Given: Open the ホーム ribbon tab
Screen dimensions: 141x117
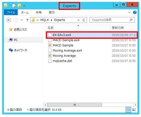Looking at the screenshot, I should pyautogui.click(x=25, y=12).
